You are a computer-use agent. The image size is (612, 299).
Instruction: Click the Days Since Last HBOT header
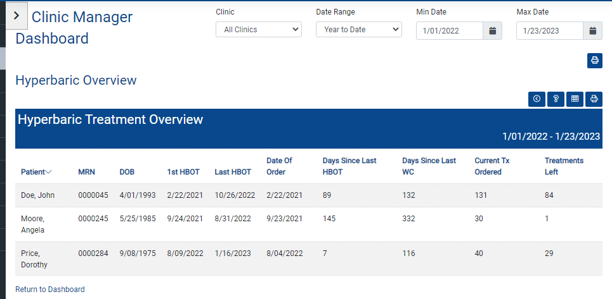tap(349, 166)
